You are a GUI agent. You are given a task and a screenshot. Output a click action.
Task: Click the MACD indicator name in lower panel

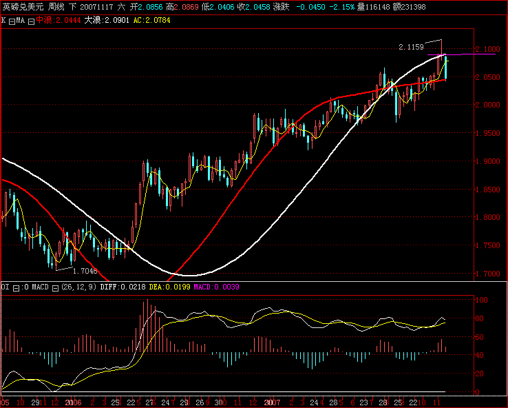point(41,287)
